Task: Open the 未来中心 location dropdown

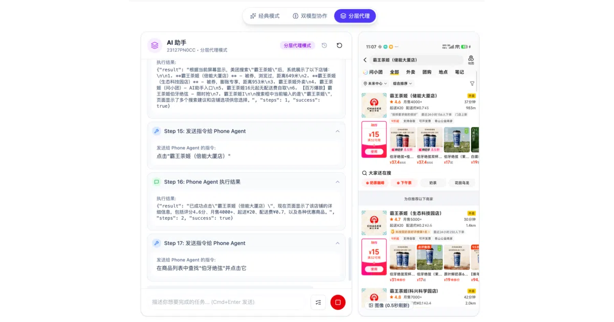Action: [375, 83]
